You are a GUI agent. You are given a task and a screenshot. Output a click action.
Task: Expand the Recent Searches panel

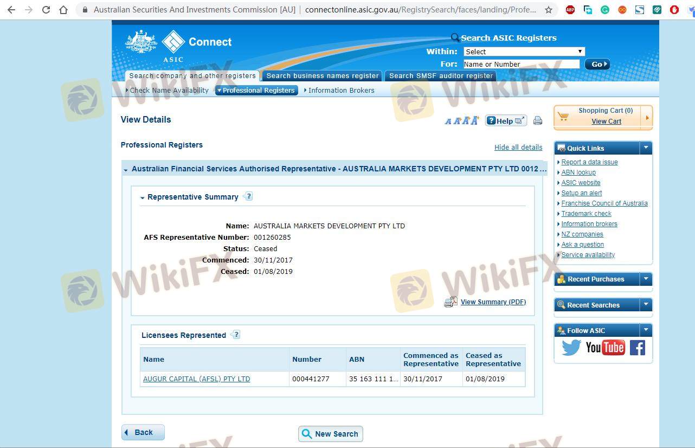click(646, 305)
